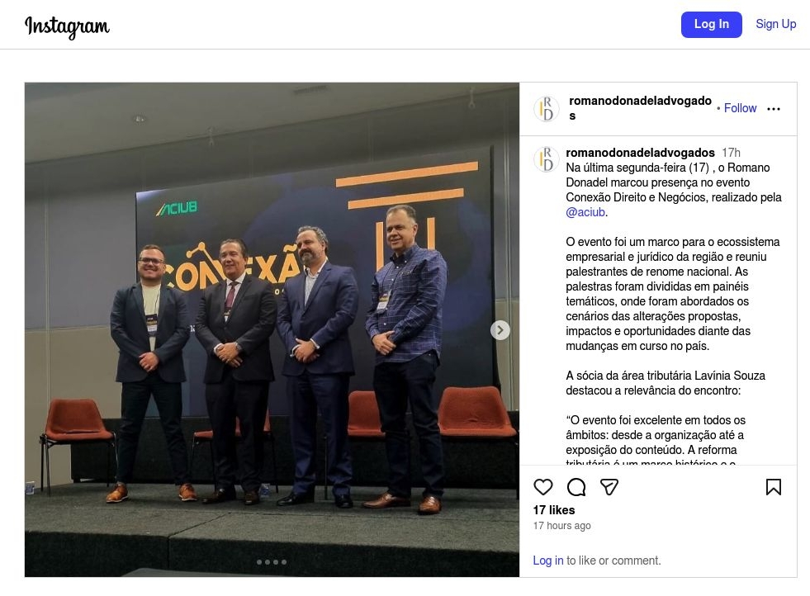Select the second carousel dot indicator

(x=267, y=562)
